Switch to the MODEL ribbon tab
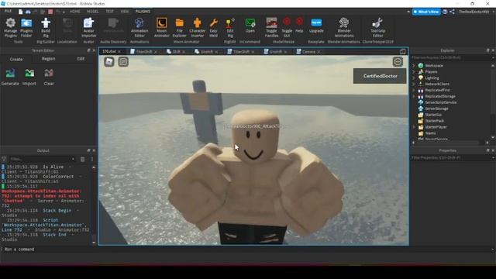496x279 pixels. [x=93, y=12]
